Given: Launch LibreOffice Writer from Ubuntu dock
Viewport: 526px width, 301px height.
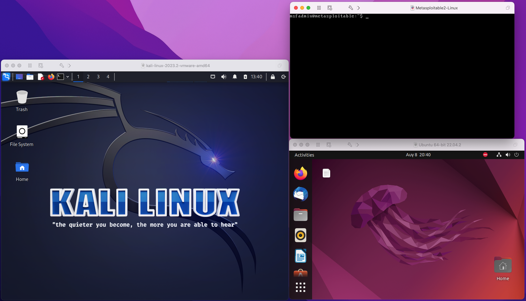Looking at the screenshot, I should tap(301, 256).
